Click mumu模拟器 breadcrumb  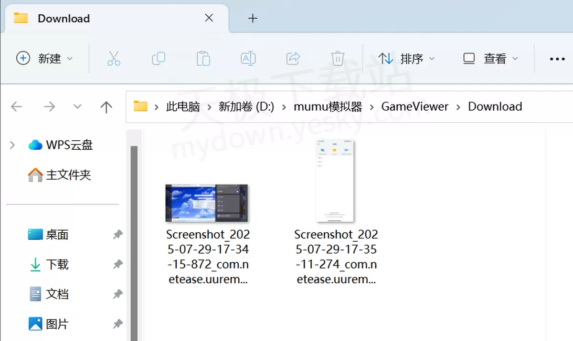(328, 106)
